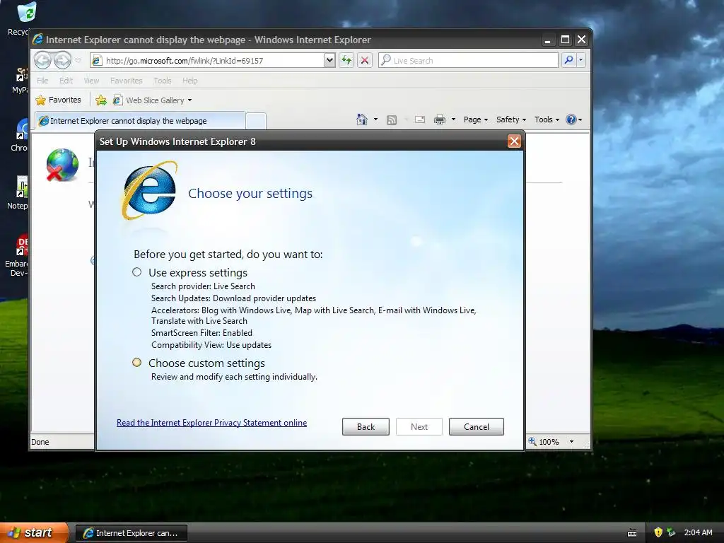Open the Favorites menu in menu bar
This screenshot has width=724, height=543.
click(126, 81)
